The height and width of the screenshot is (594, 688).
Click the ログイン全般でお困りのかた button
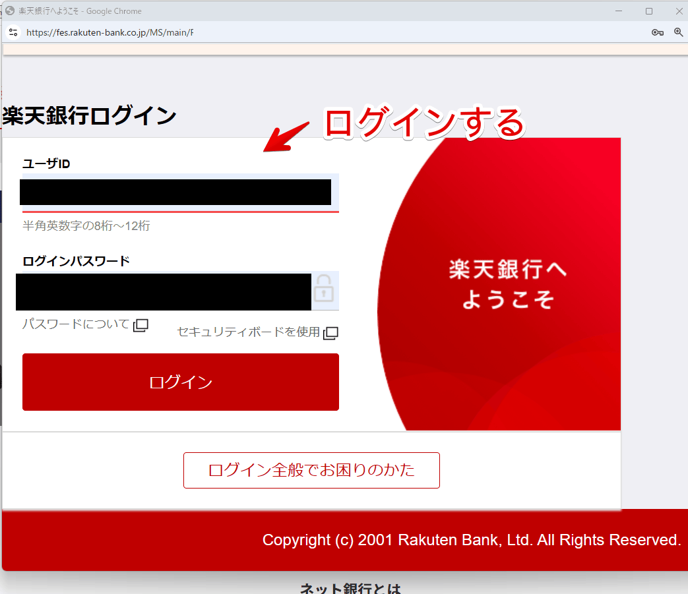pos(311,470)
